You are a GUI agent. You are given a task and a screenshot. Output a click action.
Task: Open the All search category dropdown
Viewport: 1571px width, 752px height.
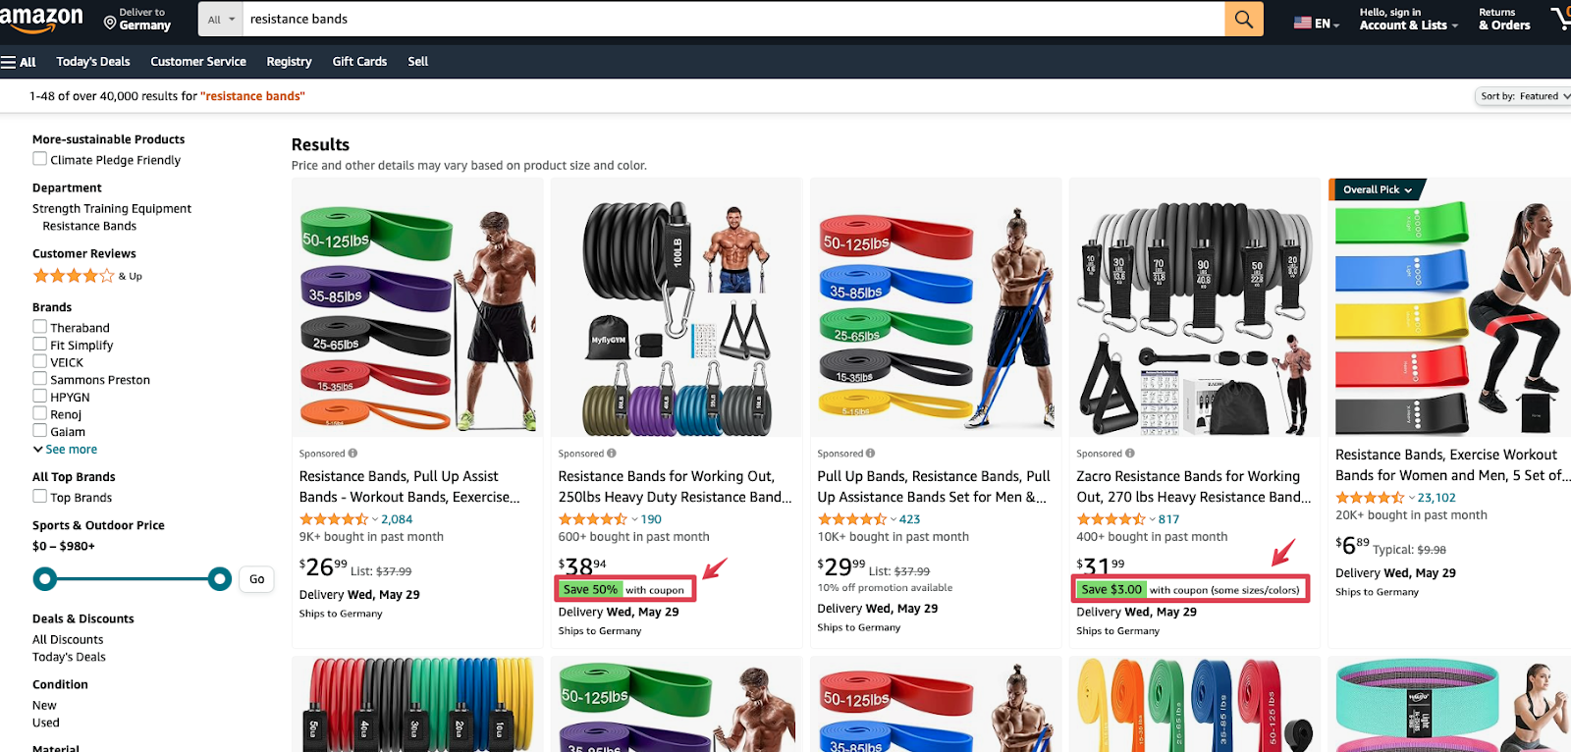[218, 18]
